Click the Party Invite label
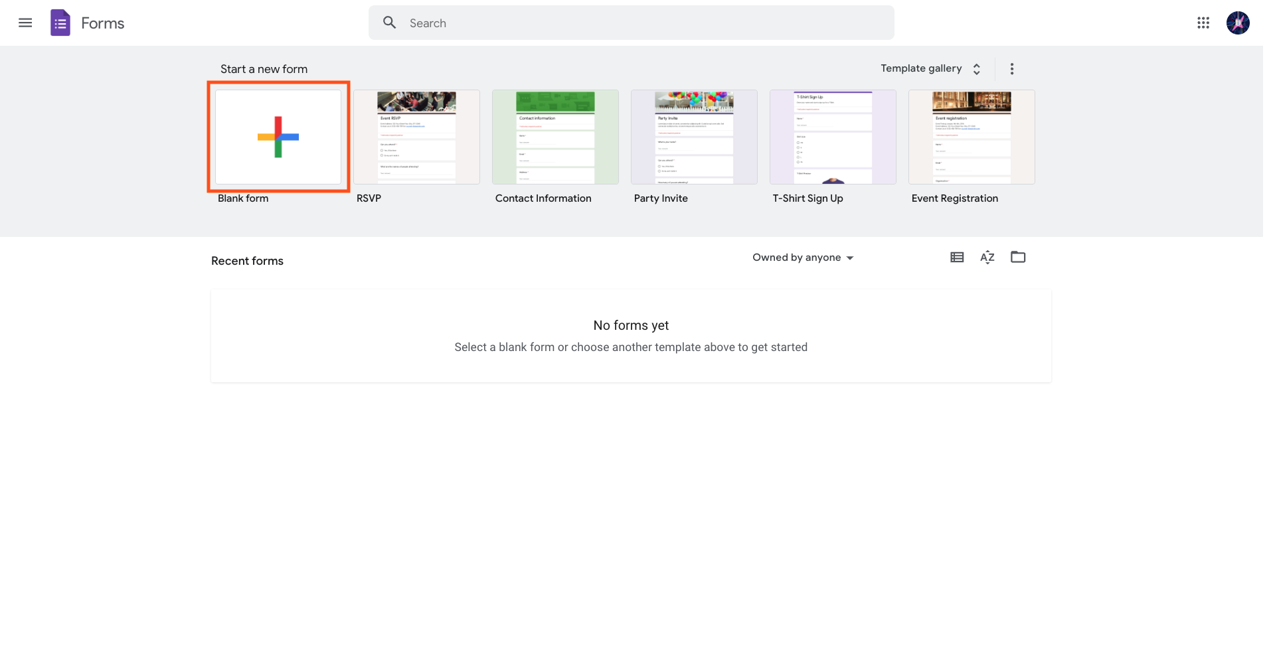This screenshot has height=653, width=1273. click(661, 198)
